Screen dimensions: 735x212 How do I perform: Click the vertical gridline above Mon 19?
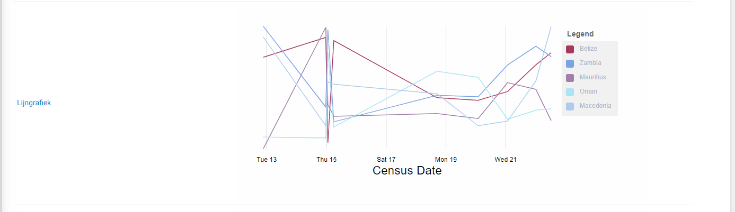click(446, 53)
